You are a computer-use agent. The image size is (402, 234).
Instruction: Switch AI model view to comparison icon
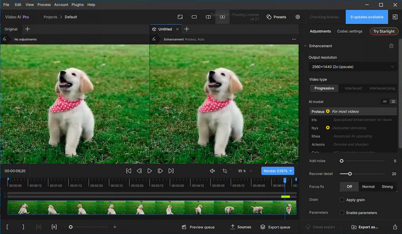(385, 102)
